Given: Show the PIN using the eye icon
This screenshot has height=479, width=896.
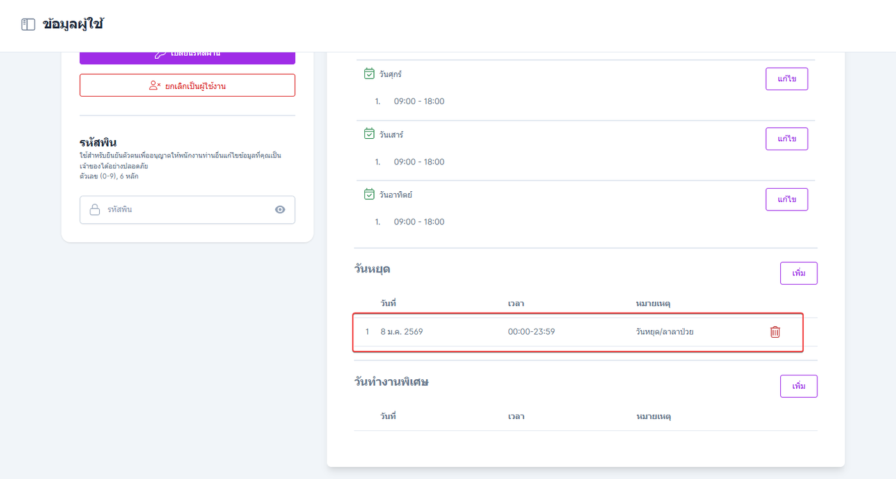Looking at the screenshot, I should coord(280,210).
